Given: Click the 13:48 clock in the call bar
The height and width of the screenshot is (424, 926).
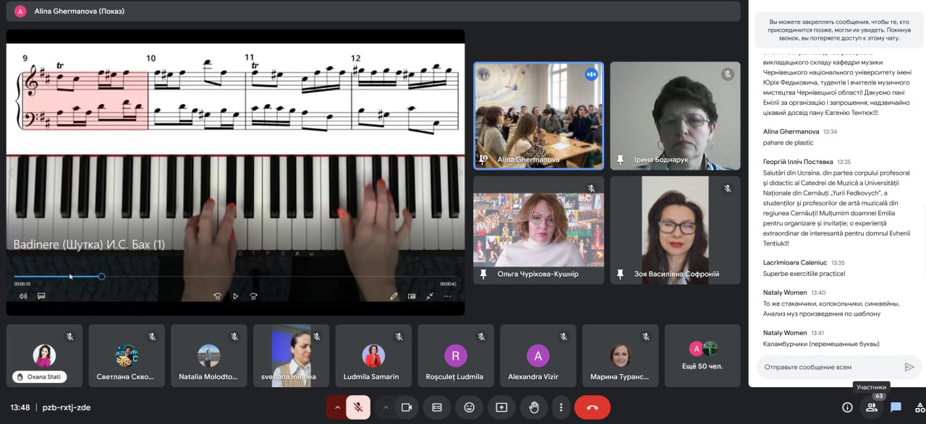Looking at the screenshot, I should (x=20, y=407).
